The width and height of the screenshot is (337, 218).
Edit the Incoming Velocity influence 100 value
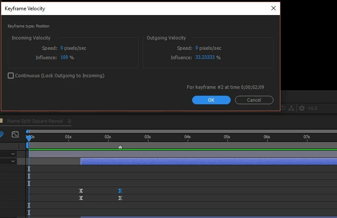64,57
